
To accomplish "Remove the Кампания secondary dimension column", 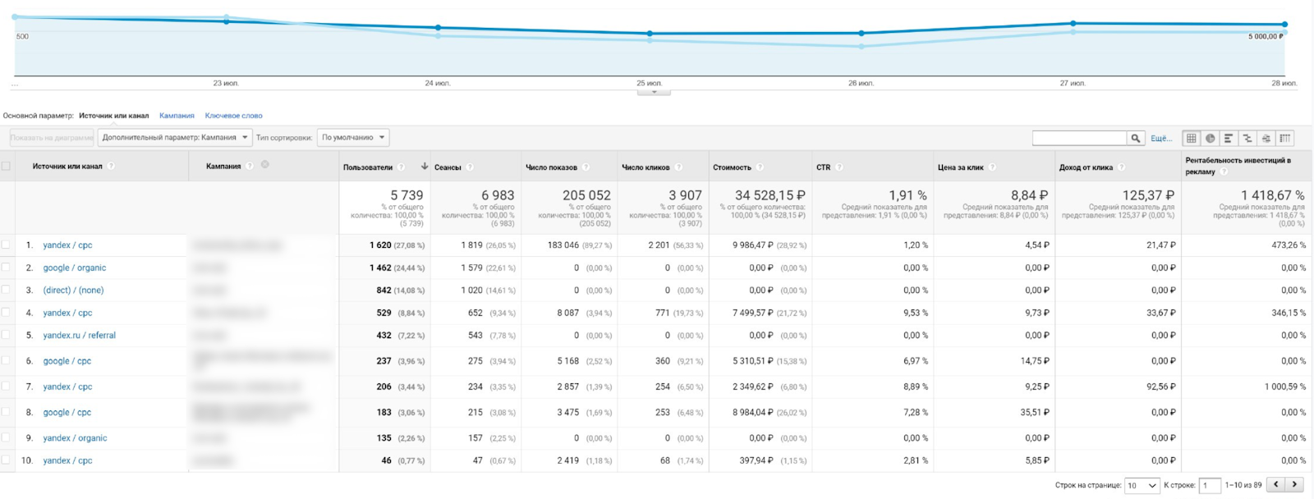I will [x=265, y=165].
